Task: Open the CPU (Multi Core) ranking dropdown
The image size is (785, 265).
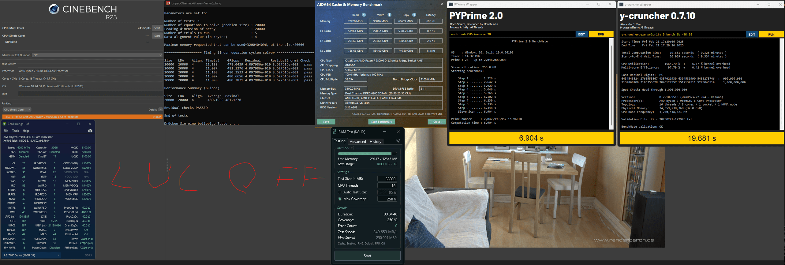Action: pos(17,110)
